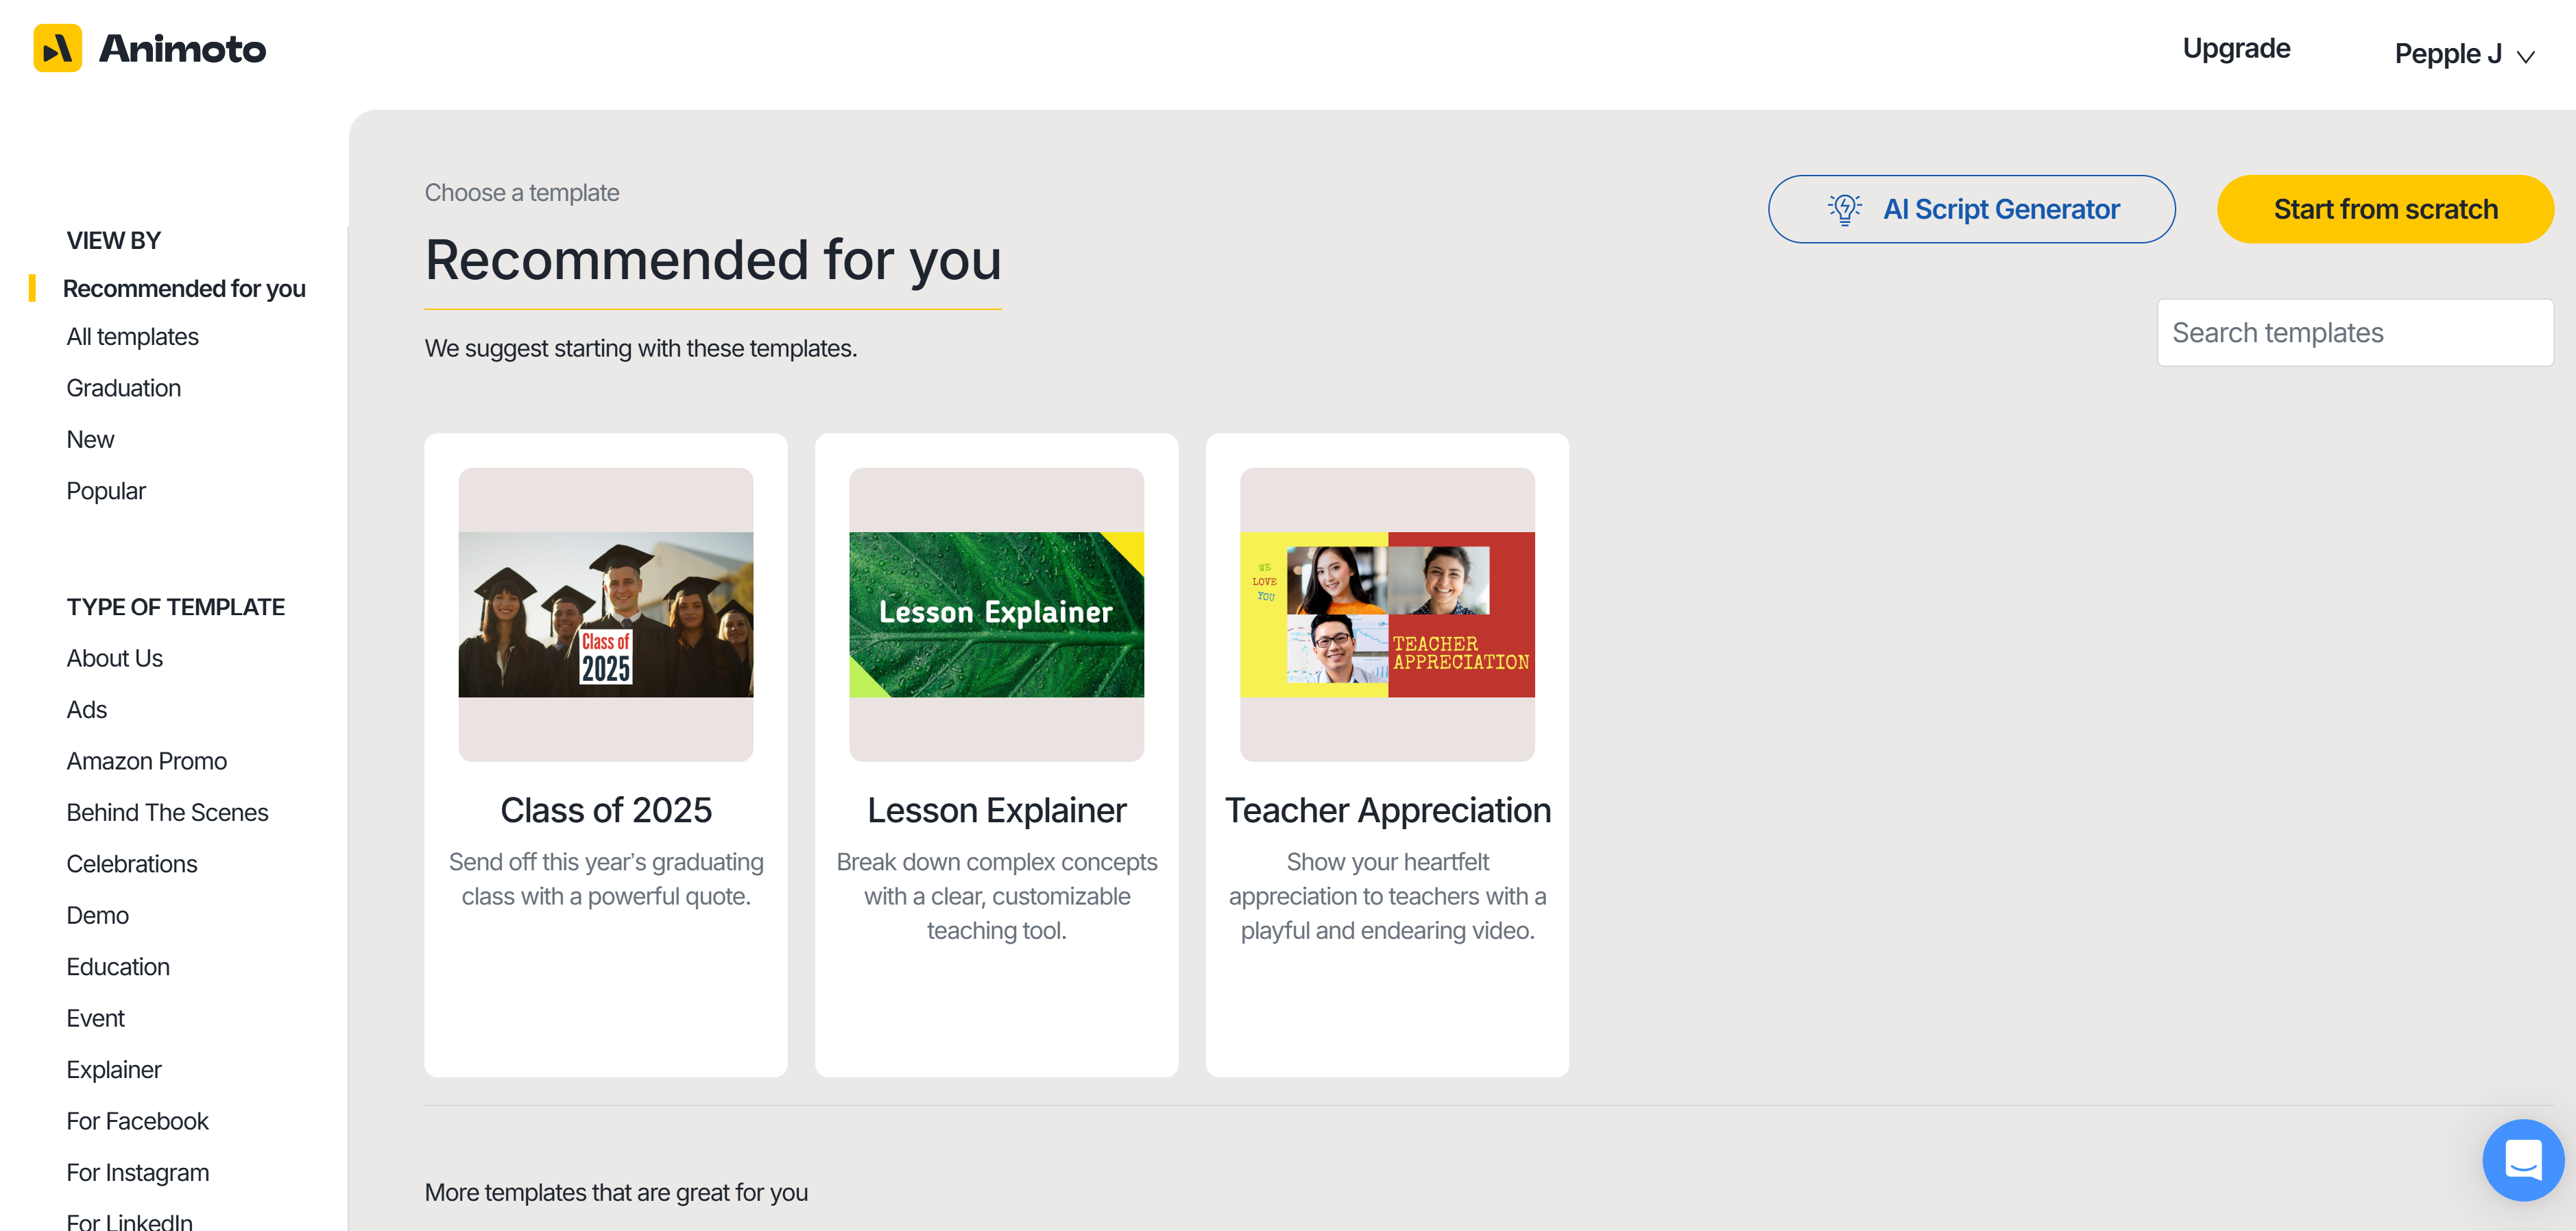
Task: Select the Graduation view filter
Action: [x=123, y=388]
